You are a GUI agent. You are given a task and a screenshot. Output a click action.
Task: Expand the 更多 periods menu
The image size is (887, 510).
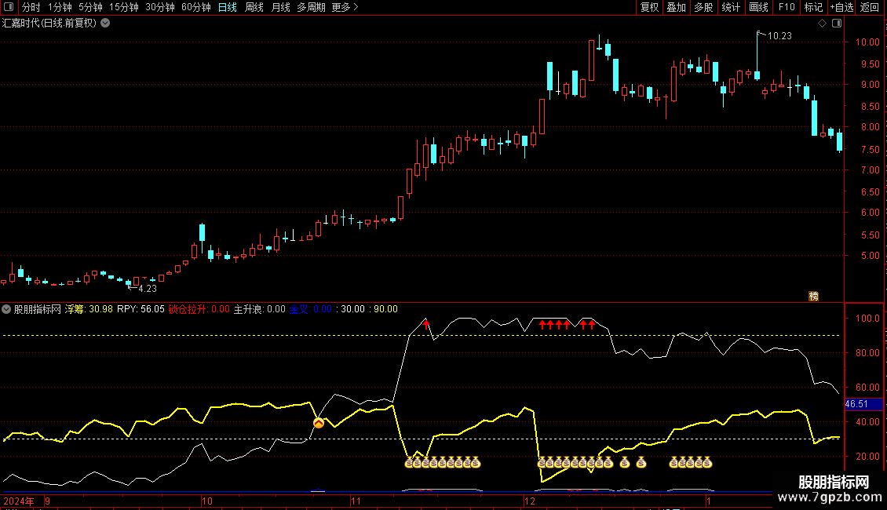click(345, 7)
